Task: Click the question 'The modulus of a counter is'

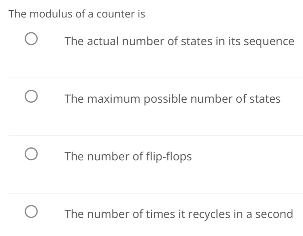Action: 76,14
